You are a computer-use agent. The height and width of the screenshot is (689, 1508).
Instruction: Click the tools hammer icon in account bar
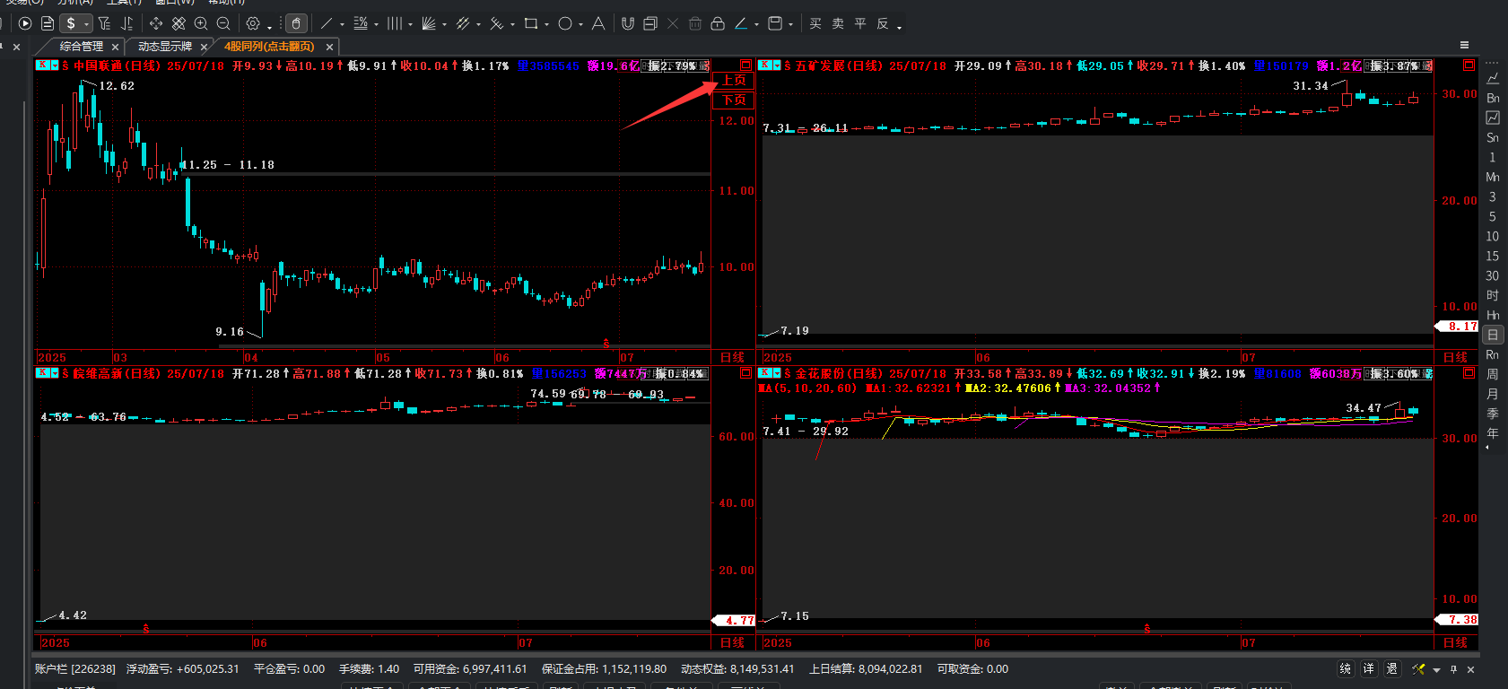[x=1418, y=669]
